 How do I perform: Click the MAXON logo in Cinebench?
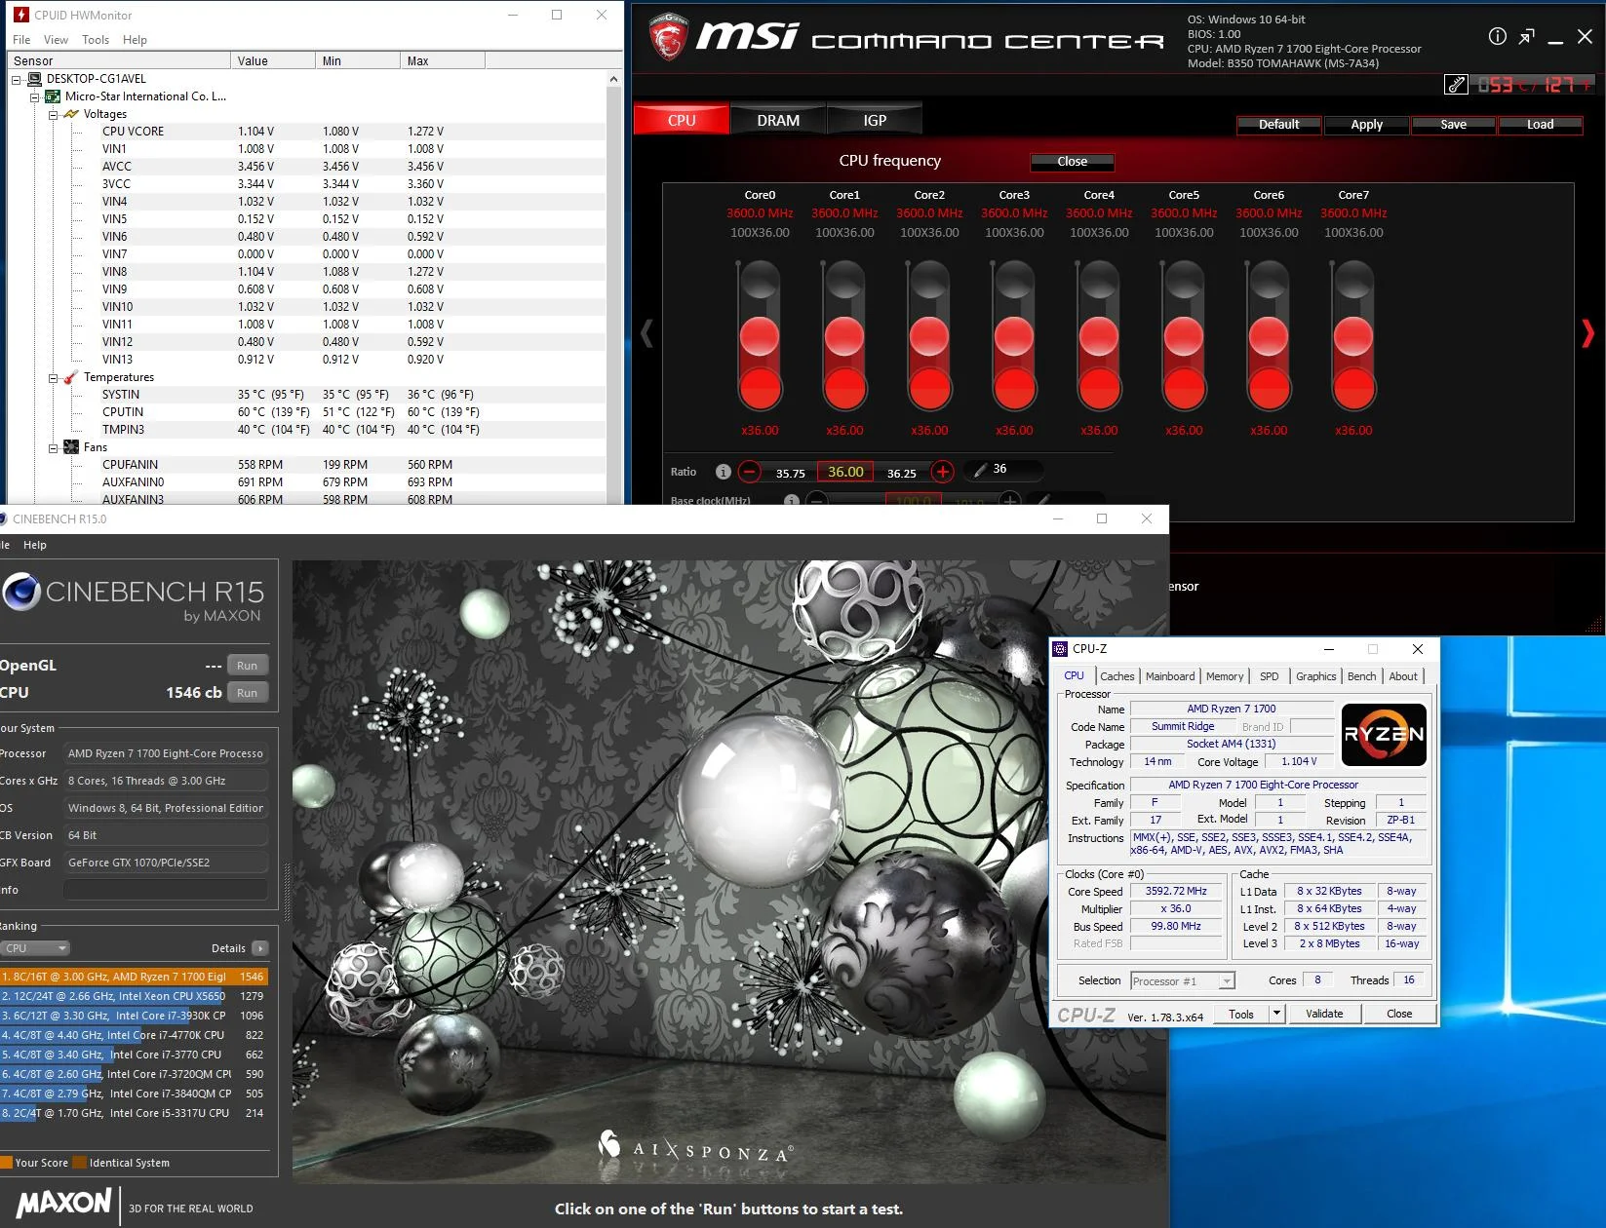click(x=64, y=1202)
